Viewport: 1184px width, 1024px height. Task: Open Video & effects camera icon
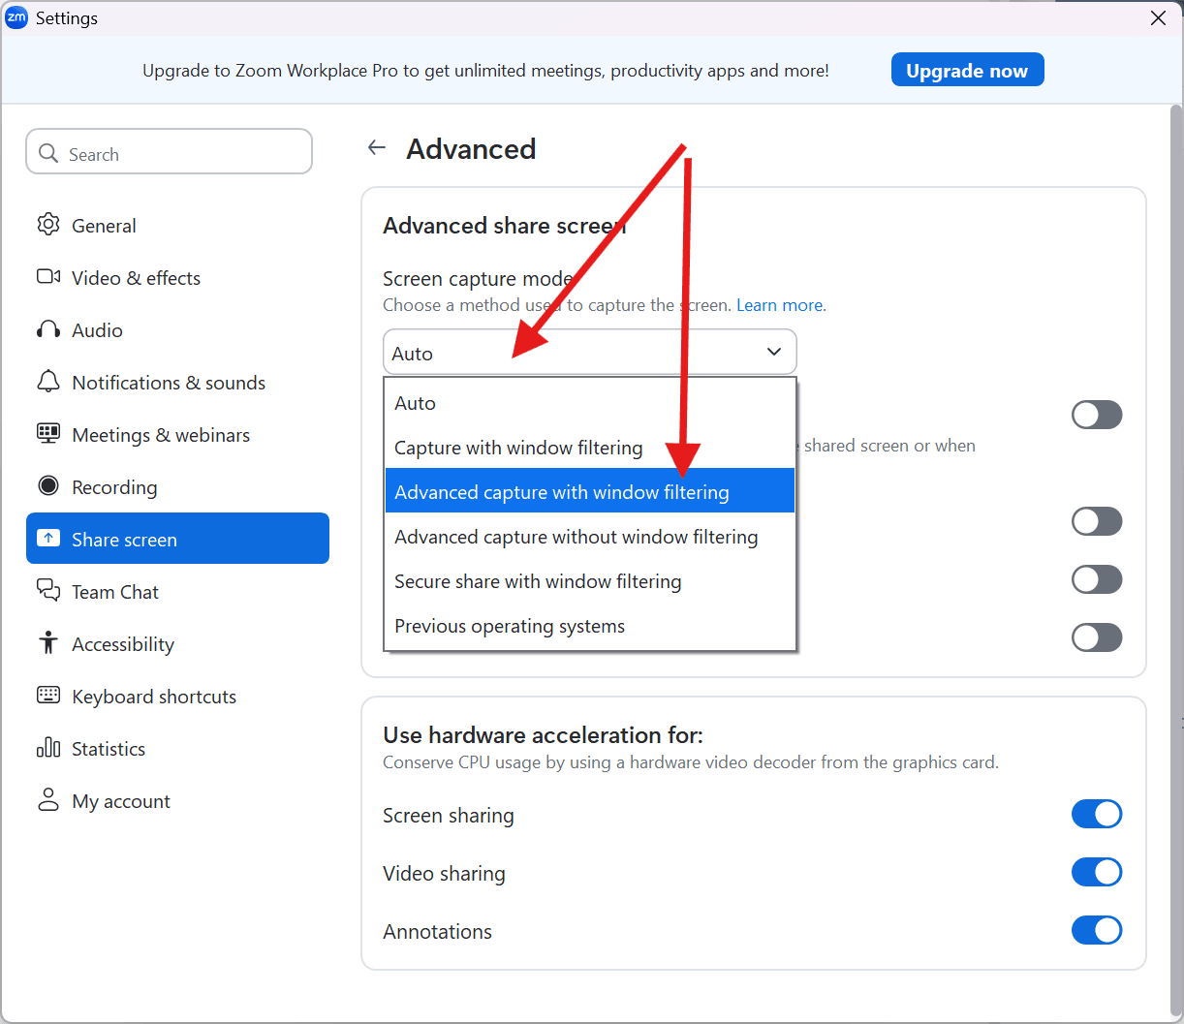pyautogui.click(x=48, y=277)
